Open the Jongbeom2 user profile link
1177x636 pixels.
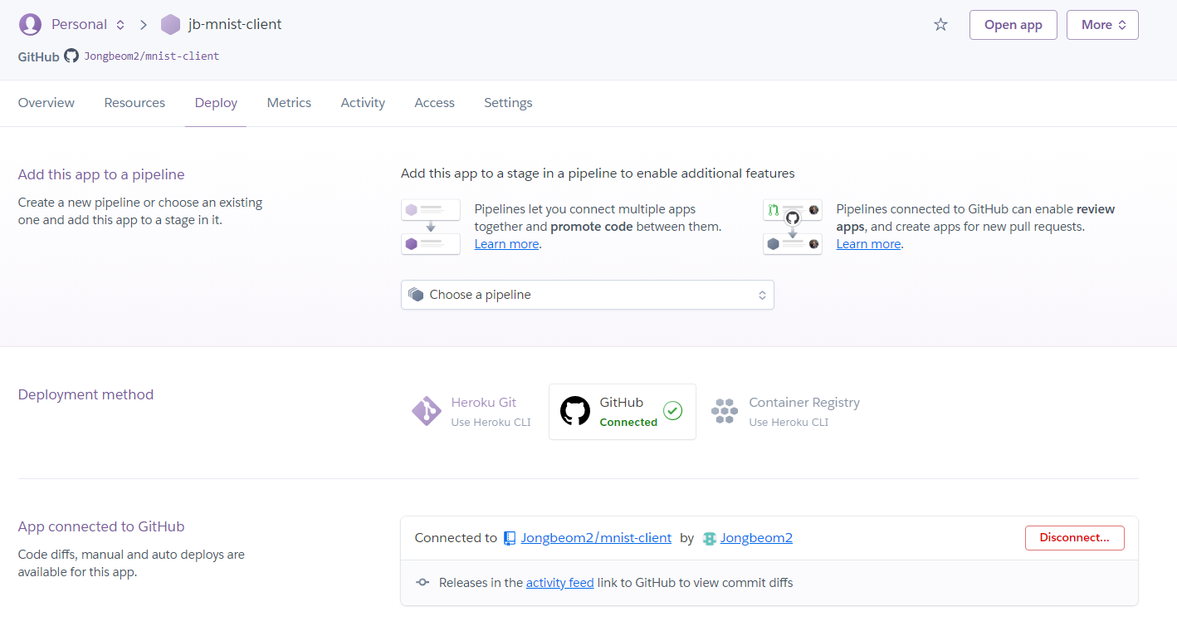click(756, 538)
